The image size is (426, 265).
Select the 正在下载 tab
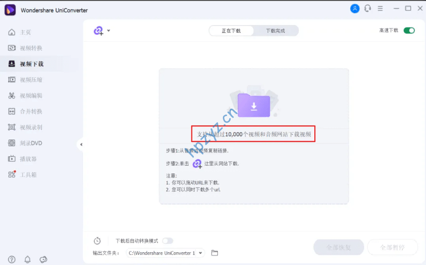(x=231, y=31)
